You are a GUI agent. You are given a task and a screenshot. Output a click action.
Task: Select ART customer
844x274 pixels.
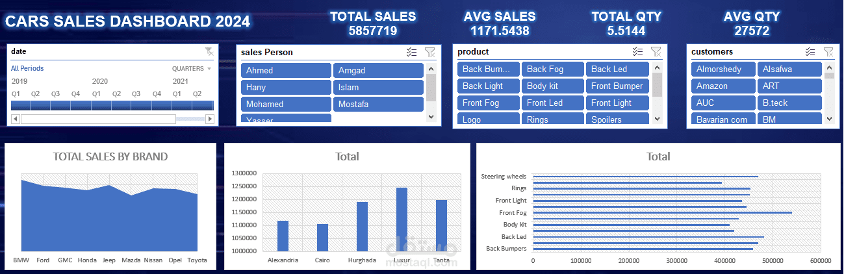coord(789,86)
